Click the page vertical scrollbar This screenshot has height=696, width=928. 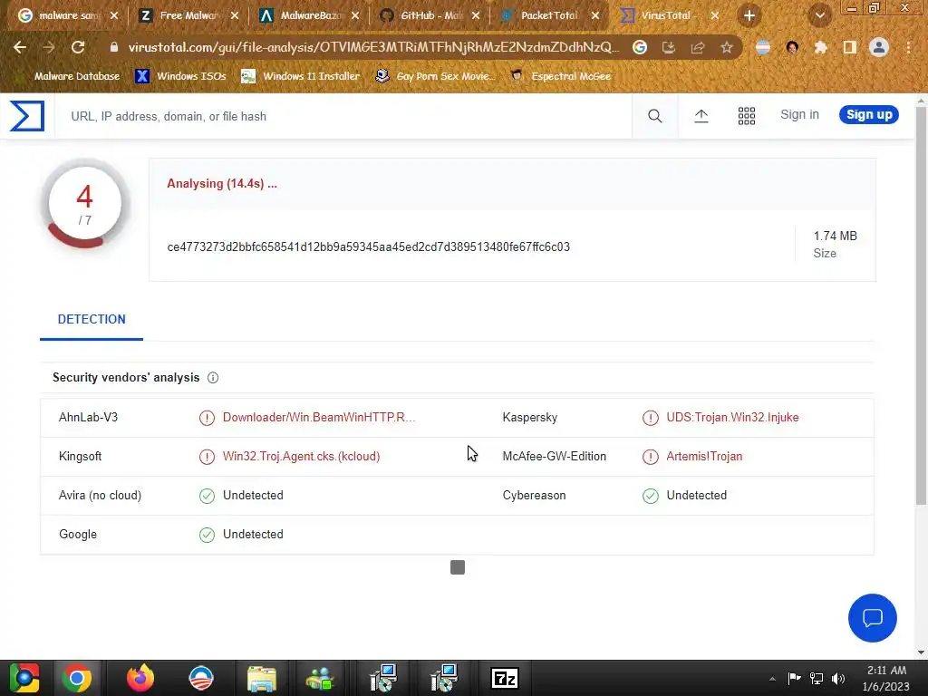click(x=921, y=304)
